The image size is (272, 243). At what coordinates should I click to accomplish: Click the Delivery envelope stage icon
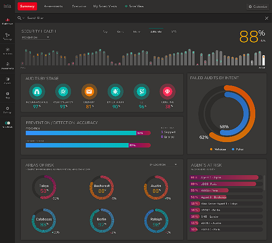click(x=89, y=92)
